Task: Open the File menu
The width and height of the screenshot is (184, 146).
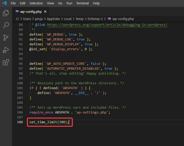Action: 13,3
